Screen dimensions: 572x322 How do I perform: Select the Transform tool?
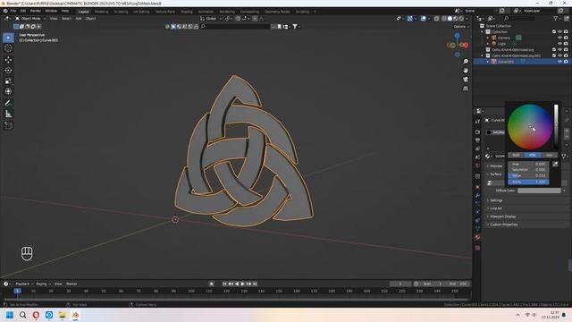(8, 91)
